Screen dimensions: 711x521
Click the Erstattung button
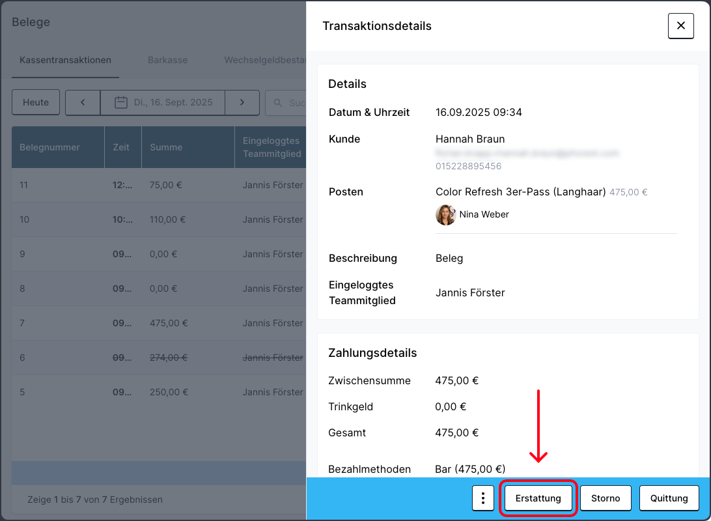538,498
